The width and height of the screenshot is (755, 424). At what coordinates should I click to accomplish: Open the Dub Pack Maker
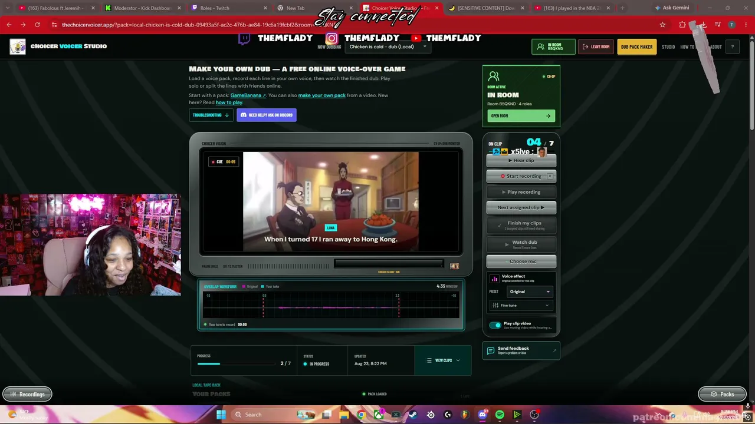click(636, 47)
